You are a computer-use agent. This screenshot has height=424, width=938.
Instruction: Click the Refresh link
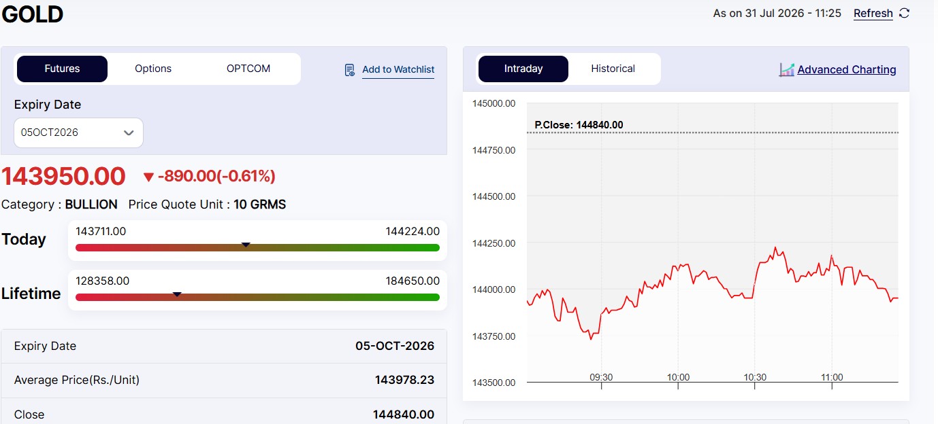[873, 13]
